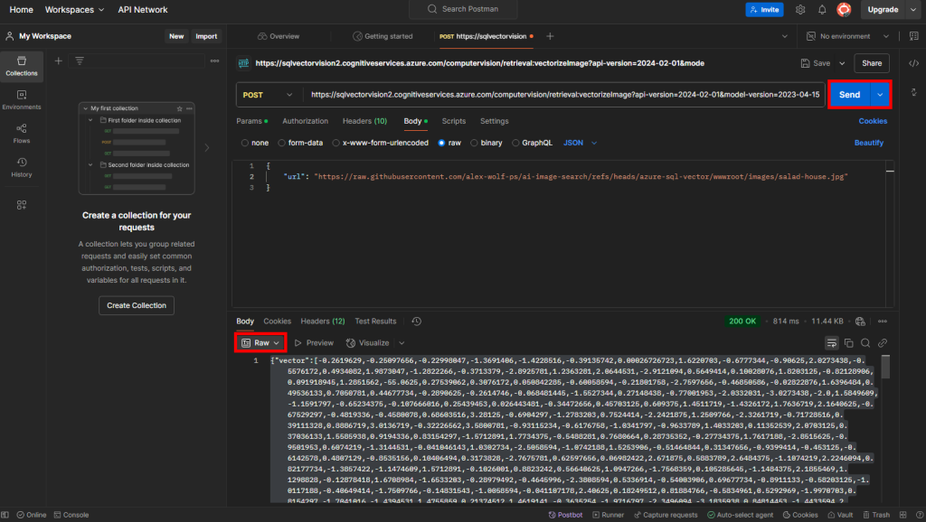
Task: Switch to the response Headers (12) tab
Action: point(323,322)
